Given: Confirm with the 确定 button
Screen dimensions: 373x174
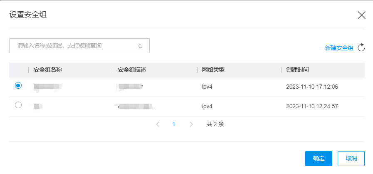Looking at the screenshot, I should point(319,159).
